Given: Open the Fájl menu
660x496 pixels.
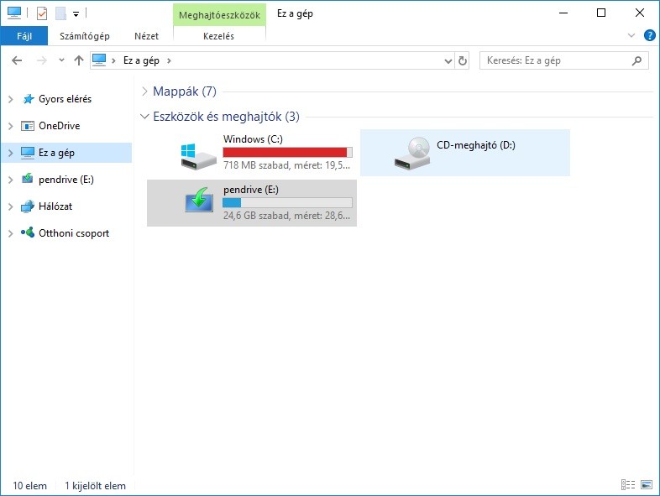Looking at the screenshot, I should [x=24, y=36].
